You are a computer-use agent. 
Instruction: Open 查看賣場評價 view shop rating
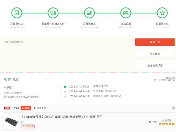click(x=155, y=65)
